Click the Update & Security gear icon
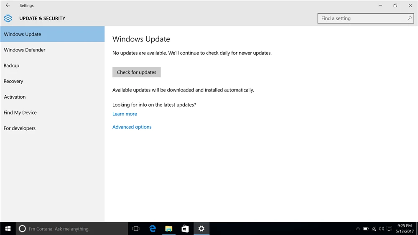 pos(8,18)
